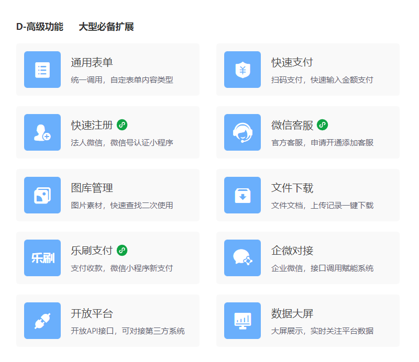Open the 微信客服 headset icon
This screenshot has width=419, height=362.
coord(242,132)
